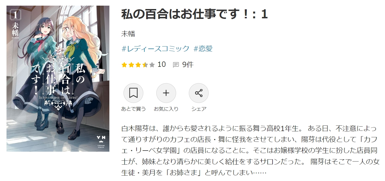This screenshot has width=385, height=181.
Task: Click the シェア label text
Action: (x=199, y=109)
